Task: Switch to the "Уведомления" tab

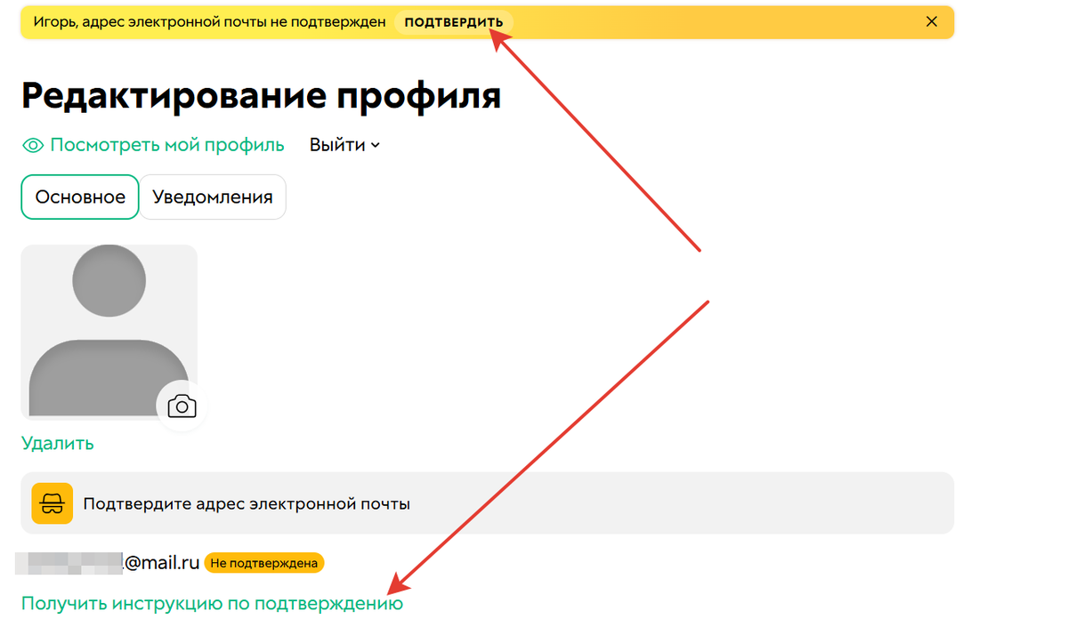Action: 212,197
